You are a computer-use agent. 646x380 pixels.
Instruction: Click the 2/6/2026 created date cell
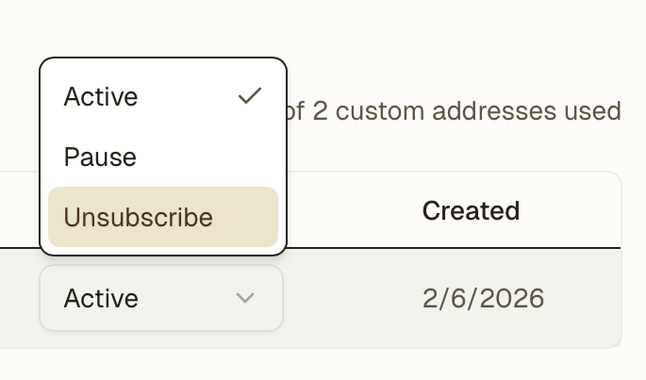(483, 299)
